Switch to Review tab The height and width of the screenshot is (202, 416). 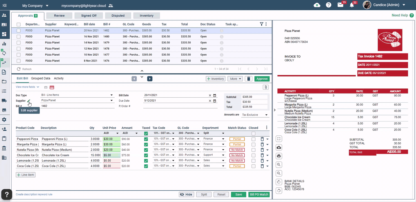(x=59, y=16)
